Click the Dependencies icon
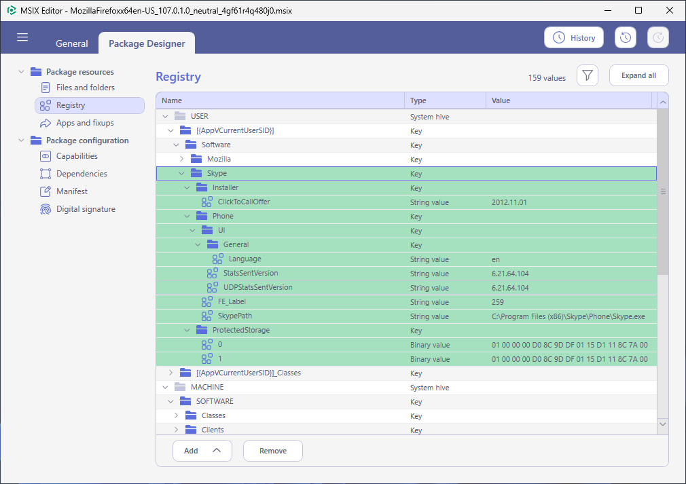The width and height of the screenshot is (686, 484). pyautogui.click(x=46, y=174)
